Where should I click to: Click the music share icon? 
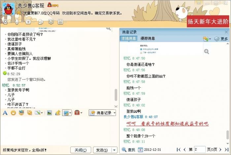(x=58, y=113)
